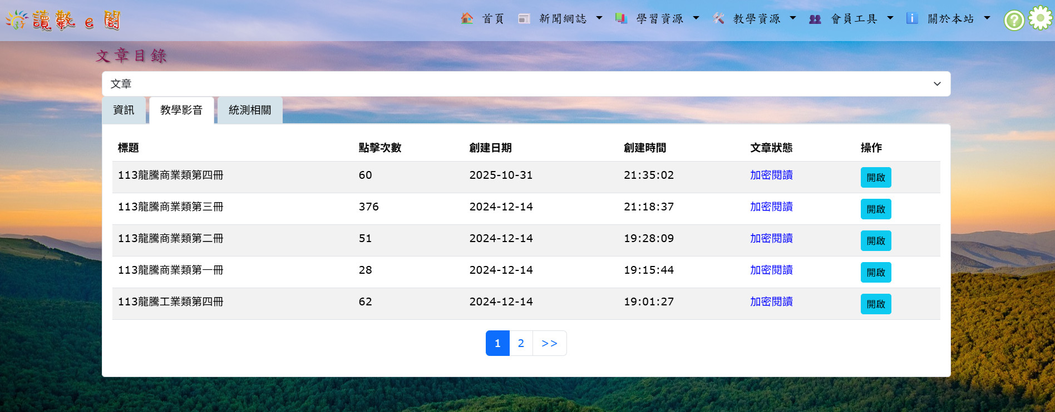Expand the 教學資源 dropdown arrow
The height and width of the screenshot is (412, 1055).
pyautogui.click(x=793, y=18)
